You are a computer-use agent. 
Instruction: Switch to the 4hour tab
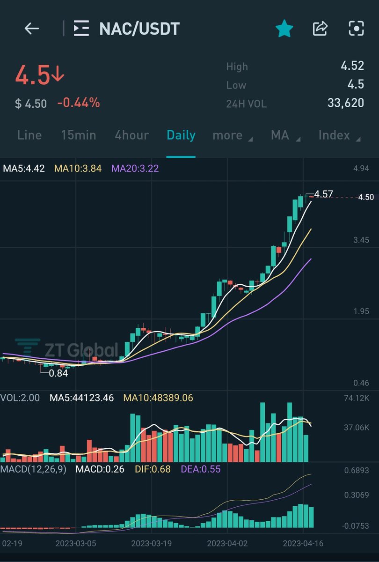click(131, 135)
